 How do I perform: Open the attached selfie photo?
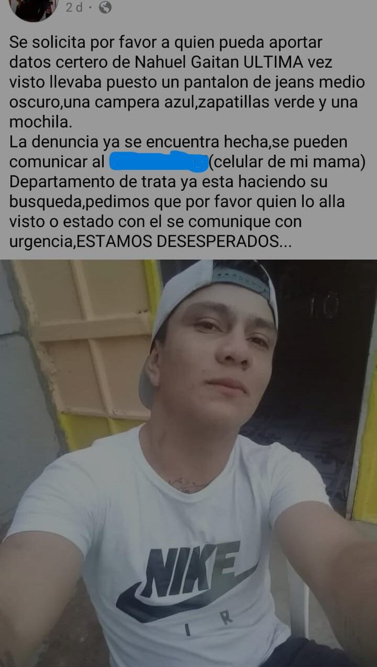tap(188, 463)
